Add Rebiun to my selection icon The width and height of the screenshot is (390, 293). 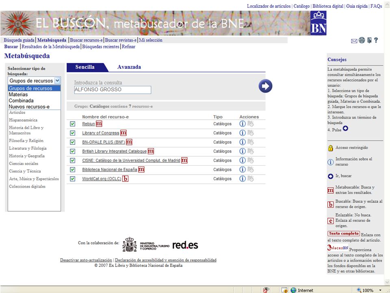(251, 124)
